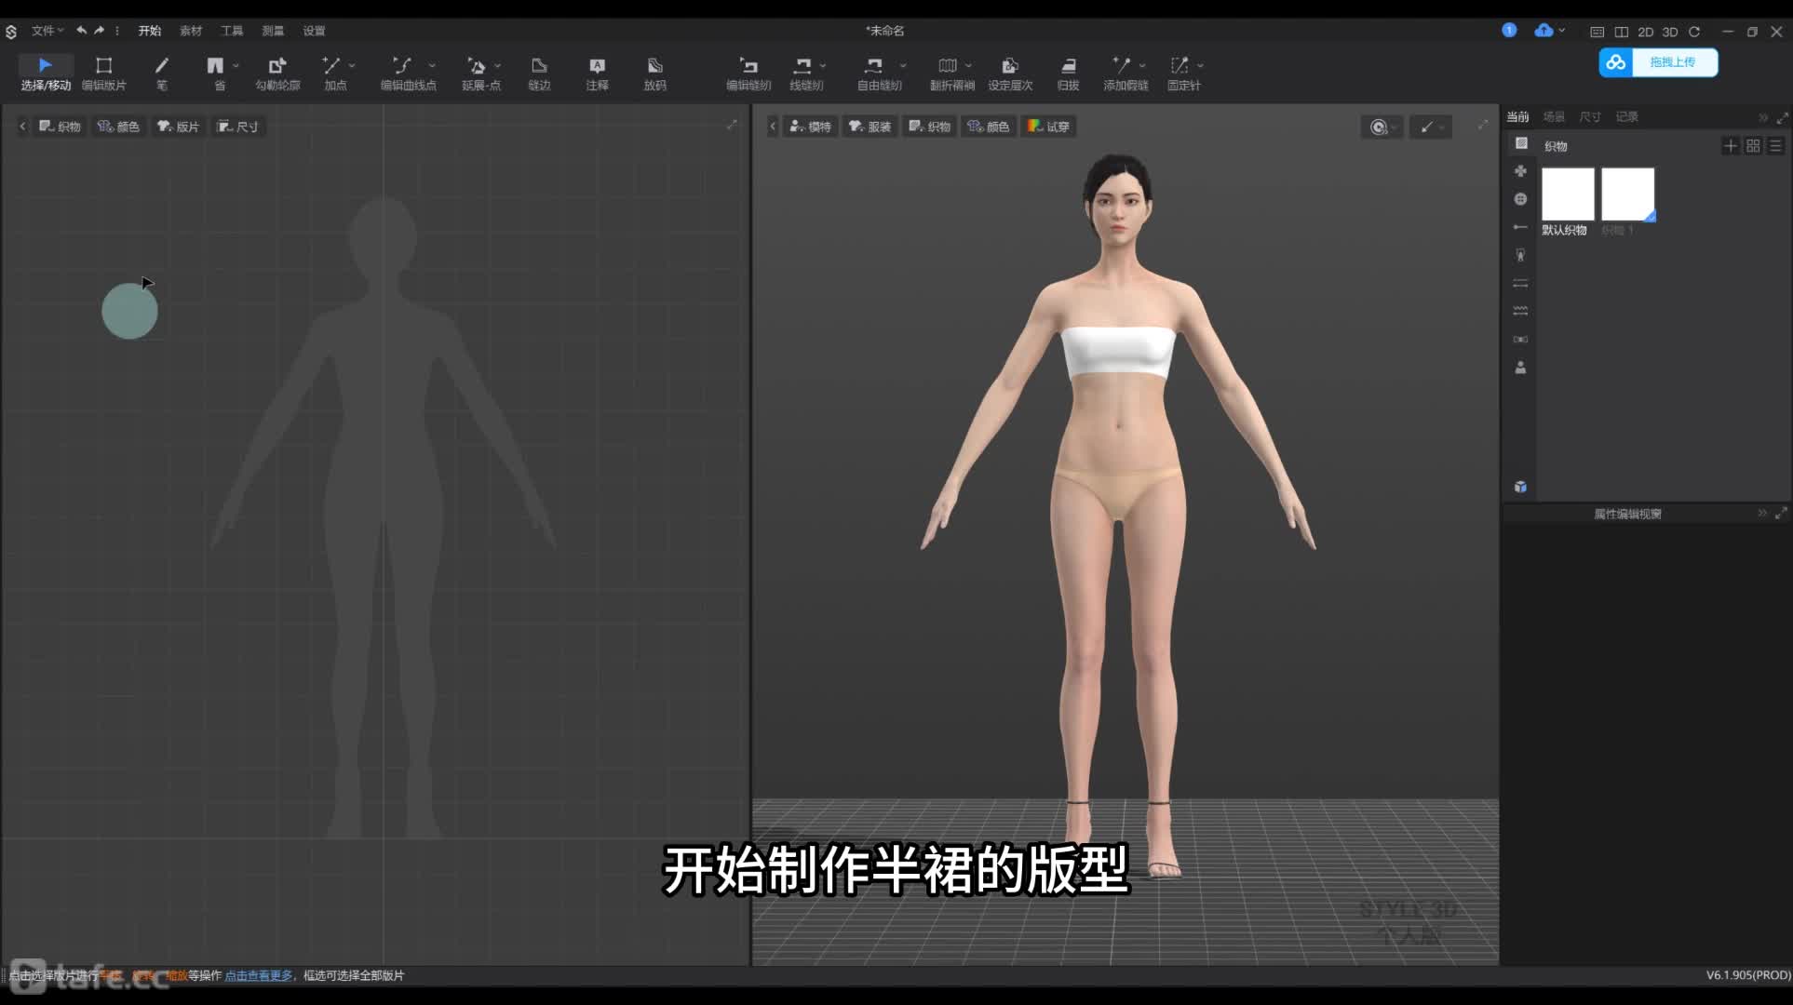Select the 选择/移动 tool
Screen dimensions: 1793x1005
tap(46, 73)
